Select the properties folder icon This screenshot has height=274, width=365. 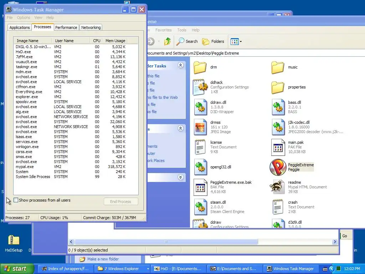(x=277, y=87)
